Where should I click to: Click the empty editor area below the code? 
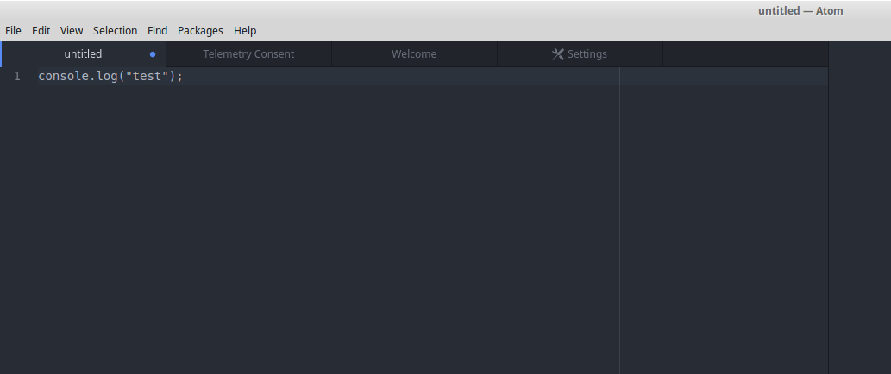pyautogui.click(x=328, y=224)
